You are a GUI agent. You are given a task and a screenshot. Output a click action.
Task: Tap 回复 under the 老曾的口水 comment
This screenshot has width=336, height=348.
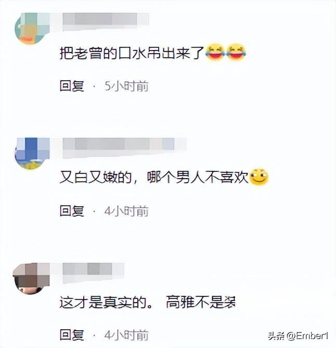pos(72,86)
